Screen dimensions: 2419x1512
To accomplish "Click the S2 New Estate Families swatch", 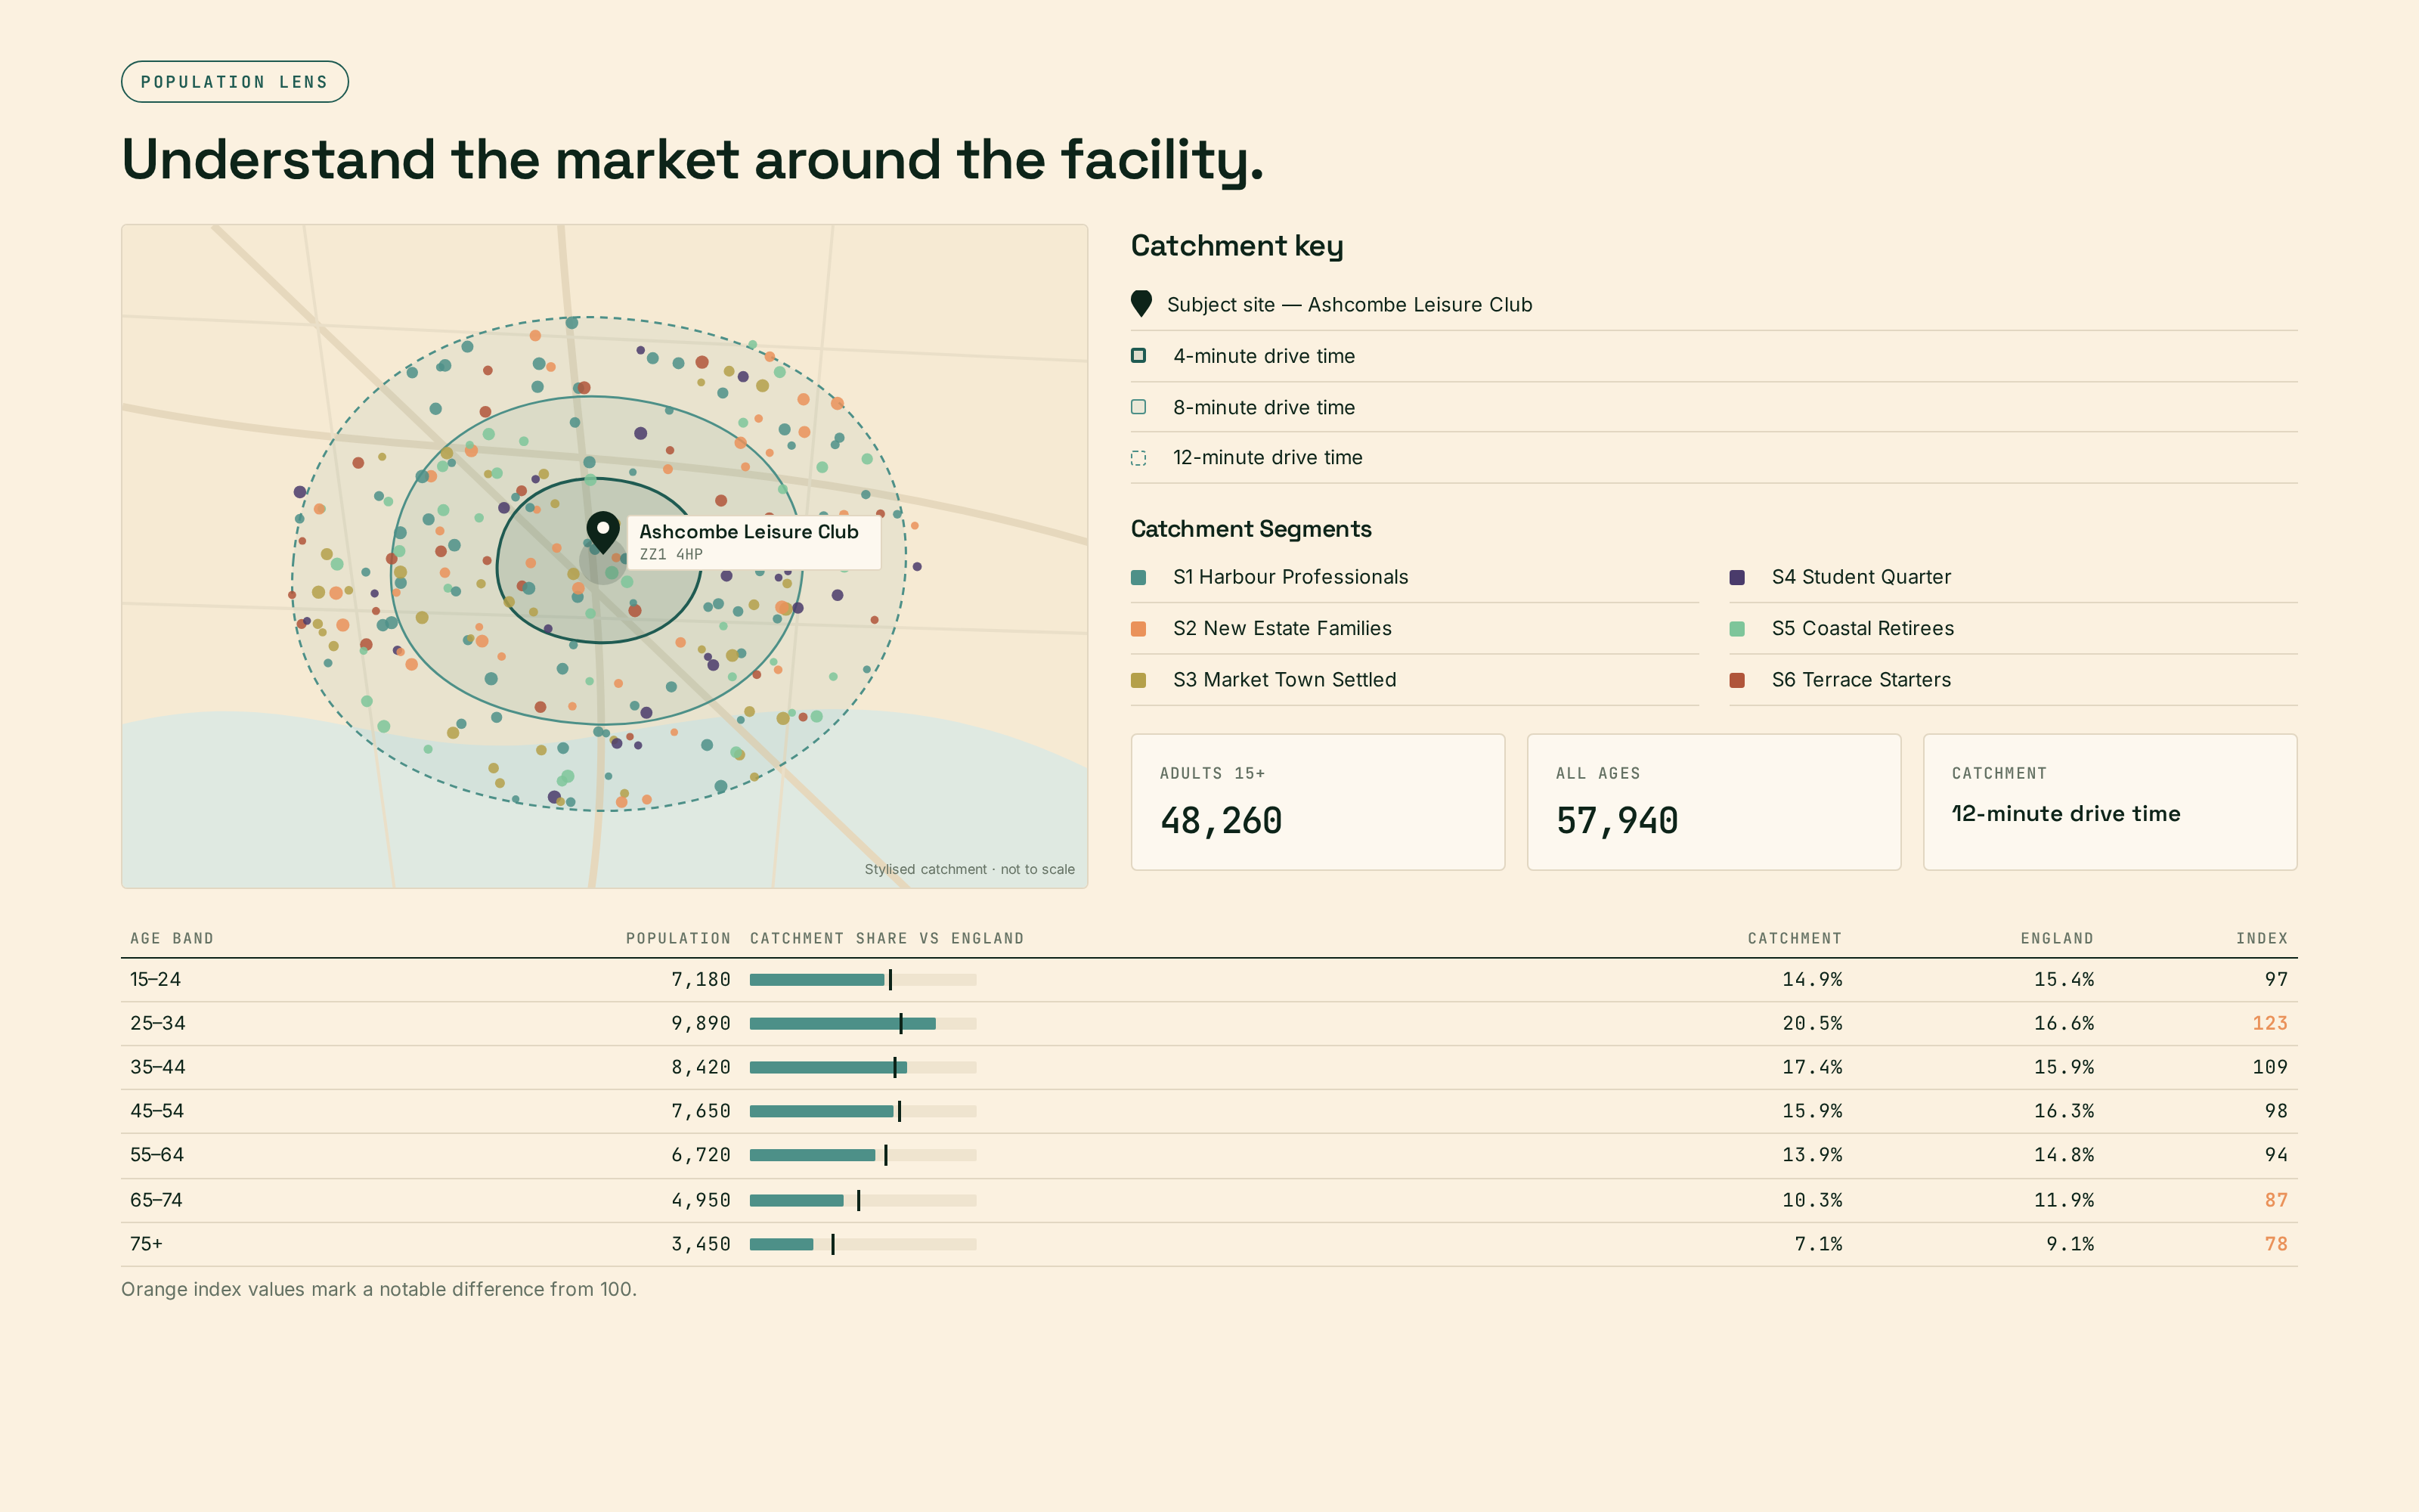I will click(1138, 629).
